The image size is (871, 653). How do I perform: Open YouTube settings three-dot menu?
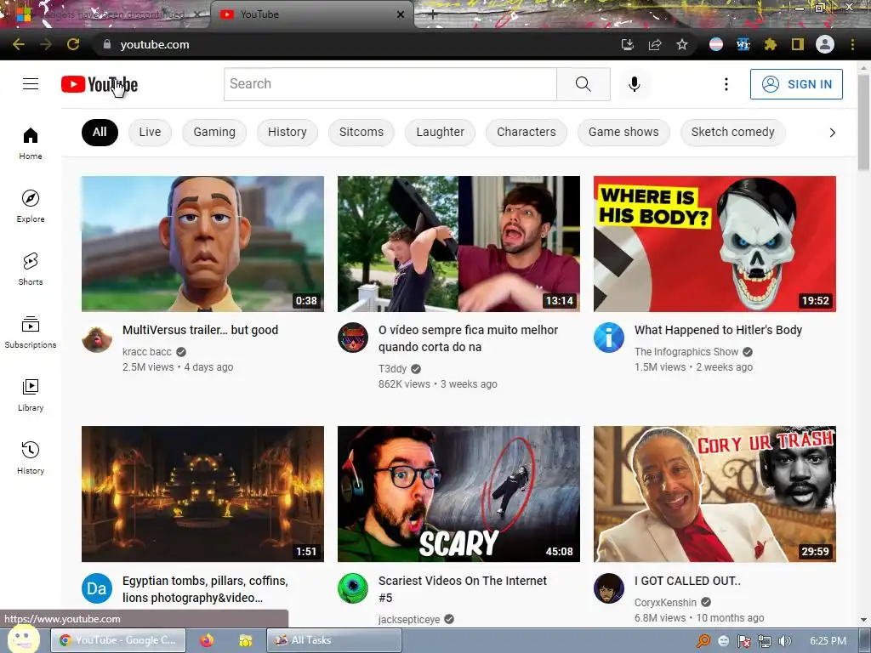726,84
